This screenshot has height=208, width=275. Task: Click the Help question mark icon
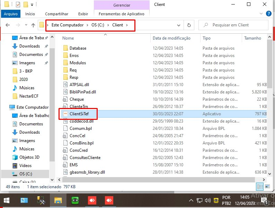click(268, 14)
